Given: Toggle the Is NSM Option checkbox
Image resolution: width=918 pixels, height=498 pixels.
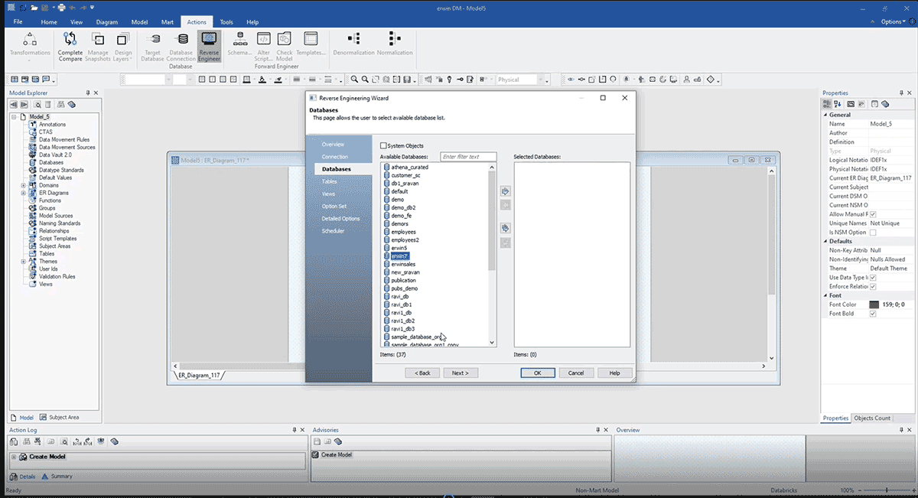Looking at the screenshot, I should point(873,233).
